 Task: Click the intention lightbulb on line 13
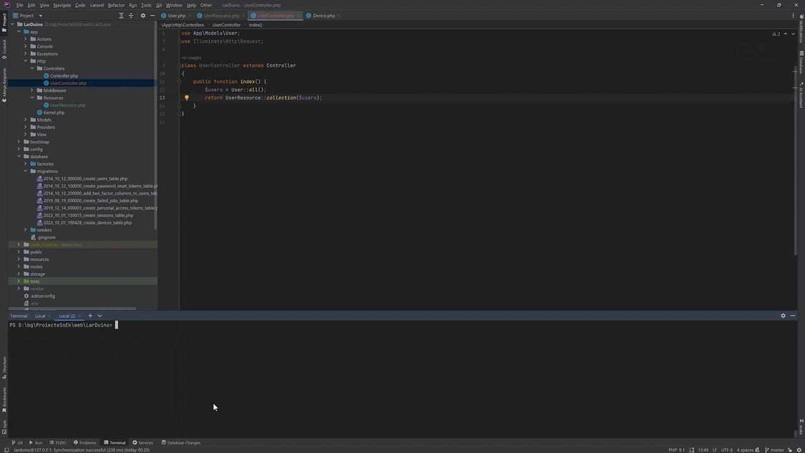187,98
